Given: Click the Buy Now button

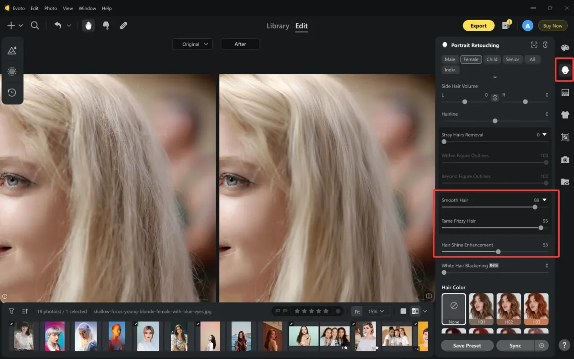Looking at the screenshot, I should click(552, 26).
